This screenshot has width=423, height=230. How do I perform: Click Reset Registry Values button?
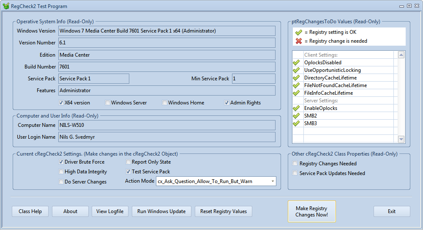224,211
